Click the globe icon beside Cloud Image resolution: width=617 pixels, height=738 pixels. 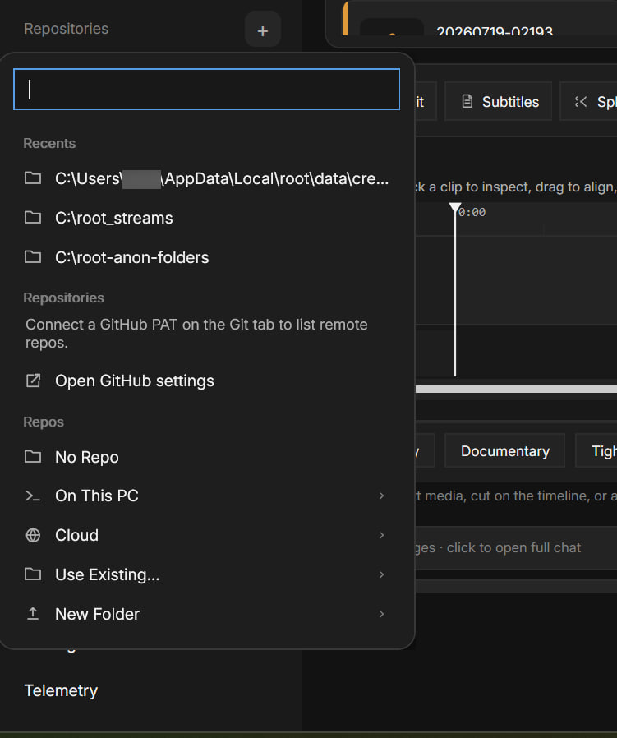tap(33, 535)
